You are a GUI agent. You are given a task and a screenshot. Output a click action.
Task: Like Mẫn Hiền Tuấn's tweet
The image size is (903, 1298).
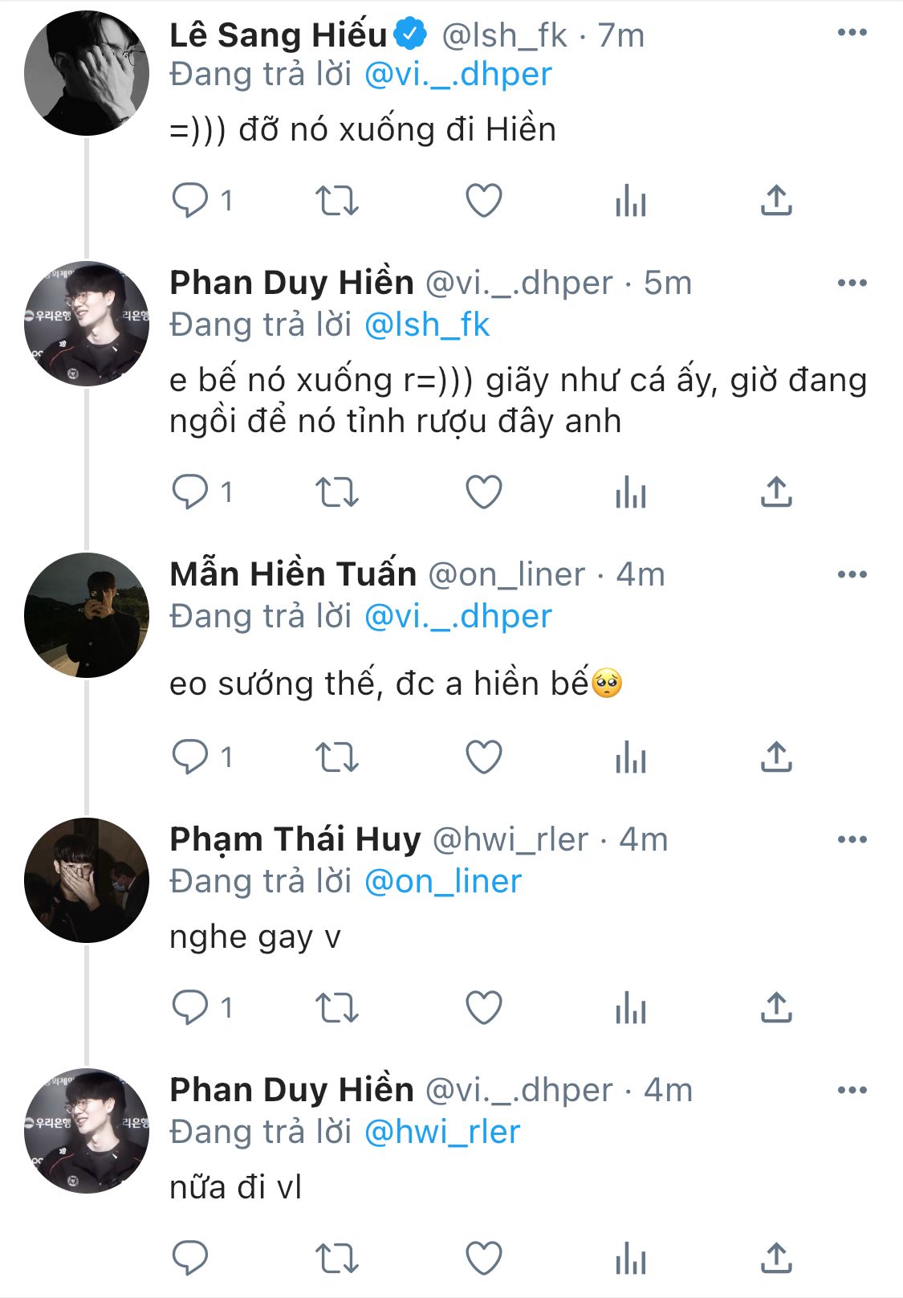(x=484, y=757)
